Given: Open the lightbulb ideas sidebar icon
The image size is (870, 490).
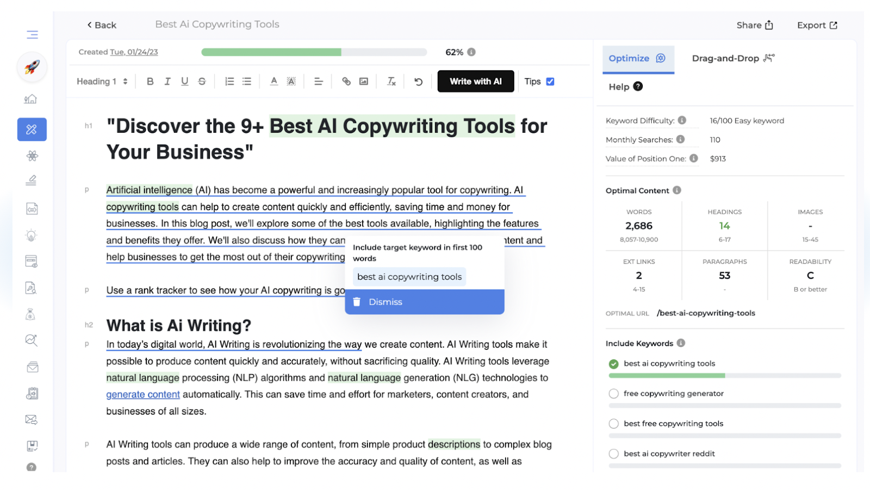Looking at the screenshot, I should pyautogui.click(x=31, y=235).
